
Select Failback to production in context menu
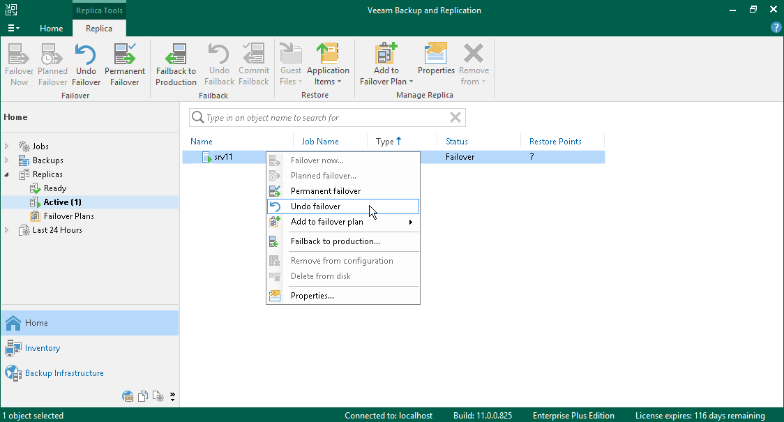(x=335, y=241)
